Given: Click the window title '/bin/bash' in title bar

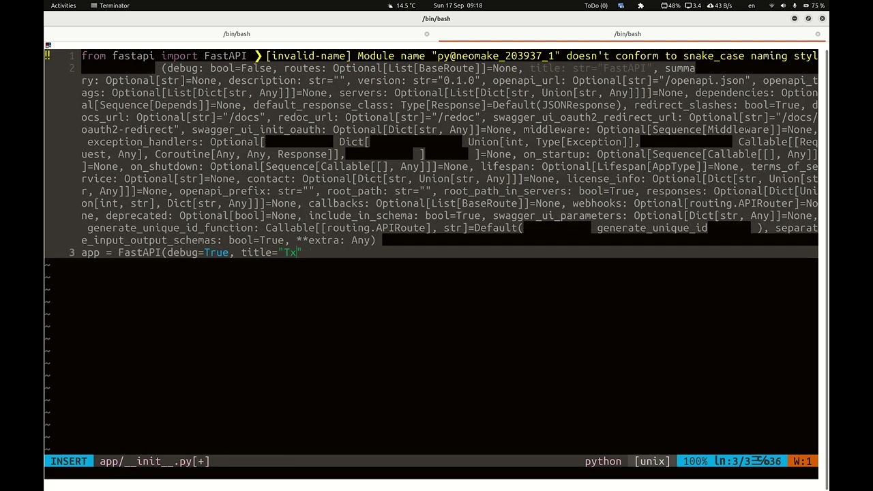Looking at the screenshot, I should (436, 18).
